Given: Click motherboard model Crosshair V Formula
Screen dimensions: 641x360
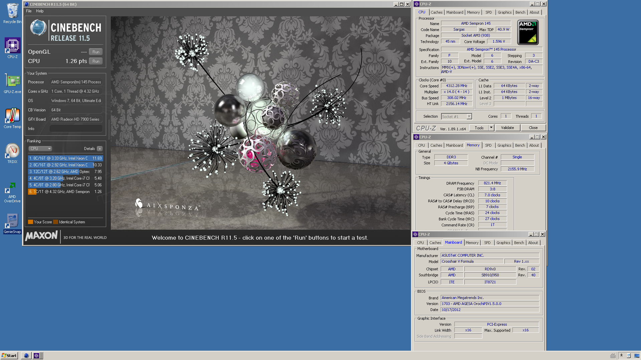Looking at the screenshot, I should pos(471,262).
